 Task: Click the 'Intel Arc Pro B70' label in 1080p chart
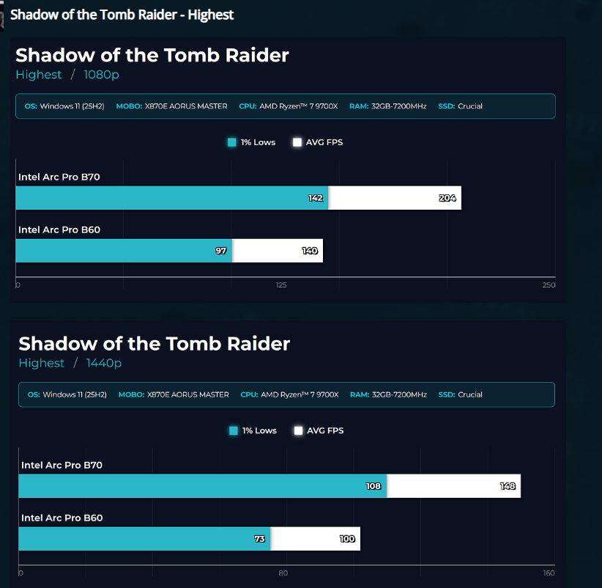click(60, 177)
